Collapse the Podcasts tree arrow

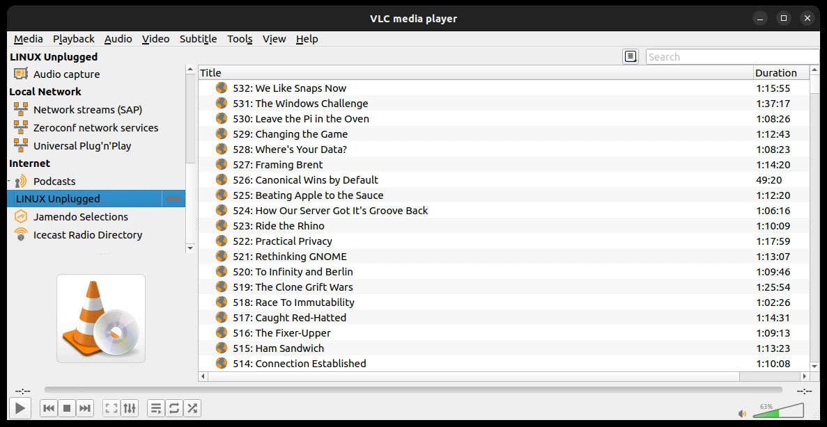pyautogui.click(x=10, y=181)
